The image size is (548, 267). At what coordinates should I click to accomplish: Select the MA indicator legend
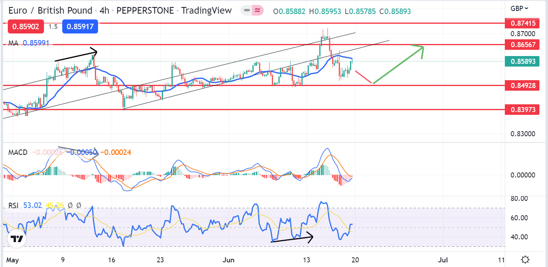(13, 43)
